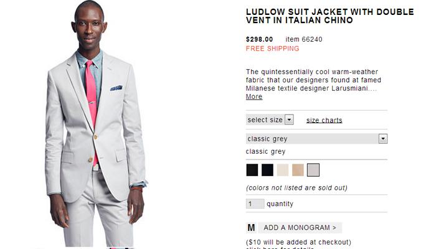Select the second dark navy swatch
Viewport: 436px width, 249px height.
(267, 170)
